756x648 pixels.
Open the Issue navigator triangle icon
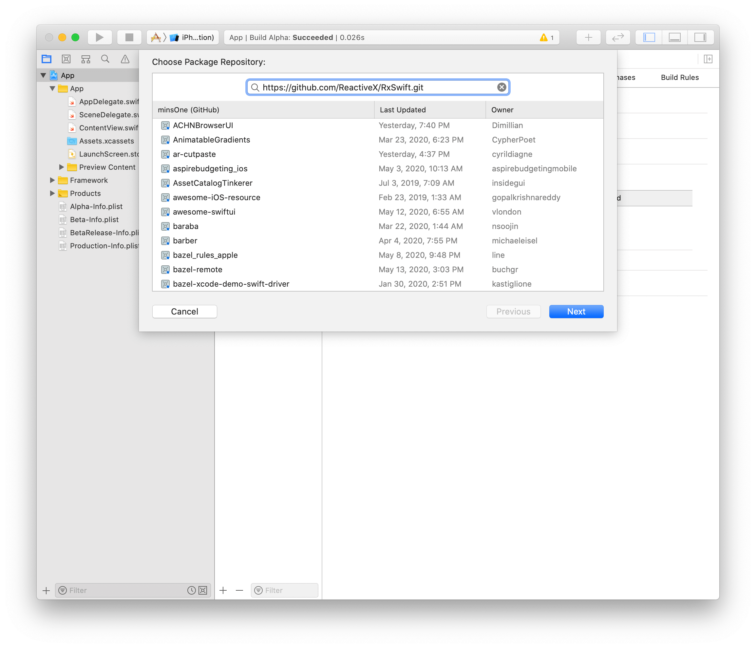pos(125,59)
